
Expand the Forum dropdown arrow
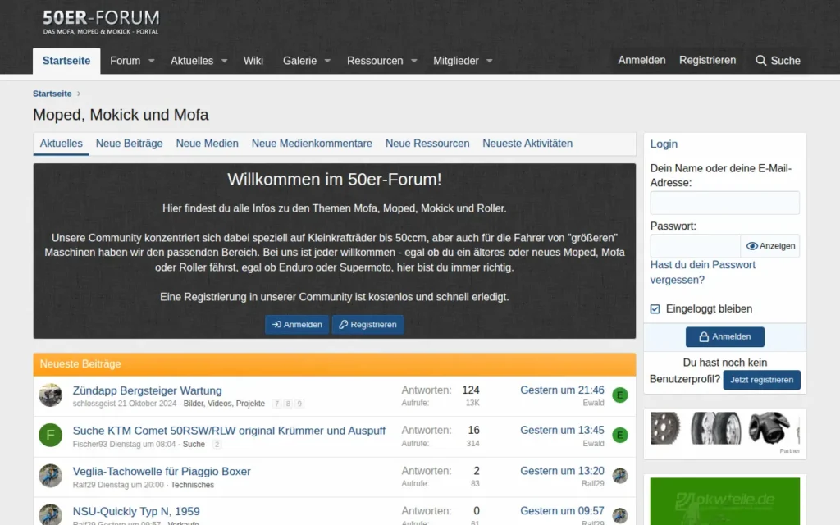tap(152, 61)
